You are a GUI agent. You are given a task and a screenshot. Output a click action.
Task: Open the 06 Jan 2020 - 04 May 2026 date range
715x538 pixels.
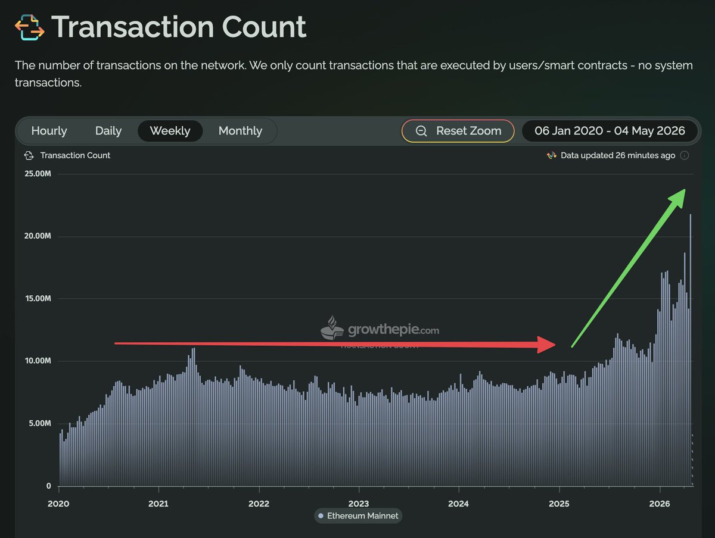[x=610, y=131]
